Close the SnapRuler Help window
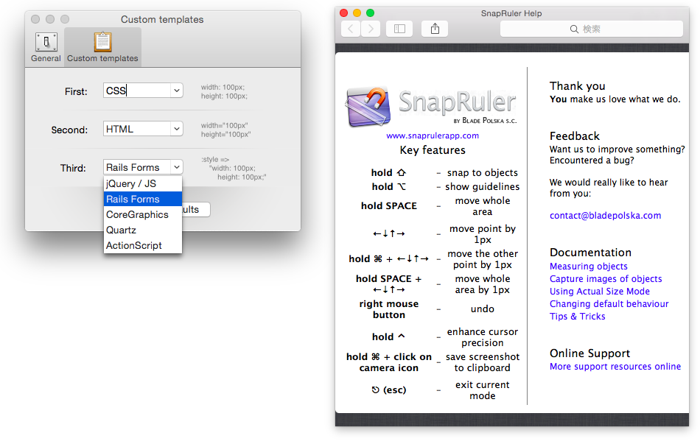700x444 pixels. tap(344, 13)
